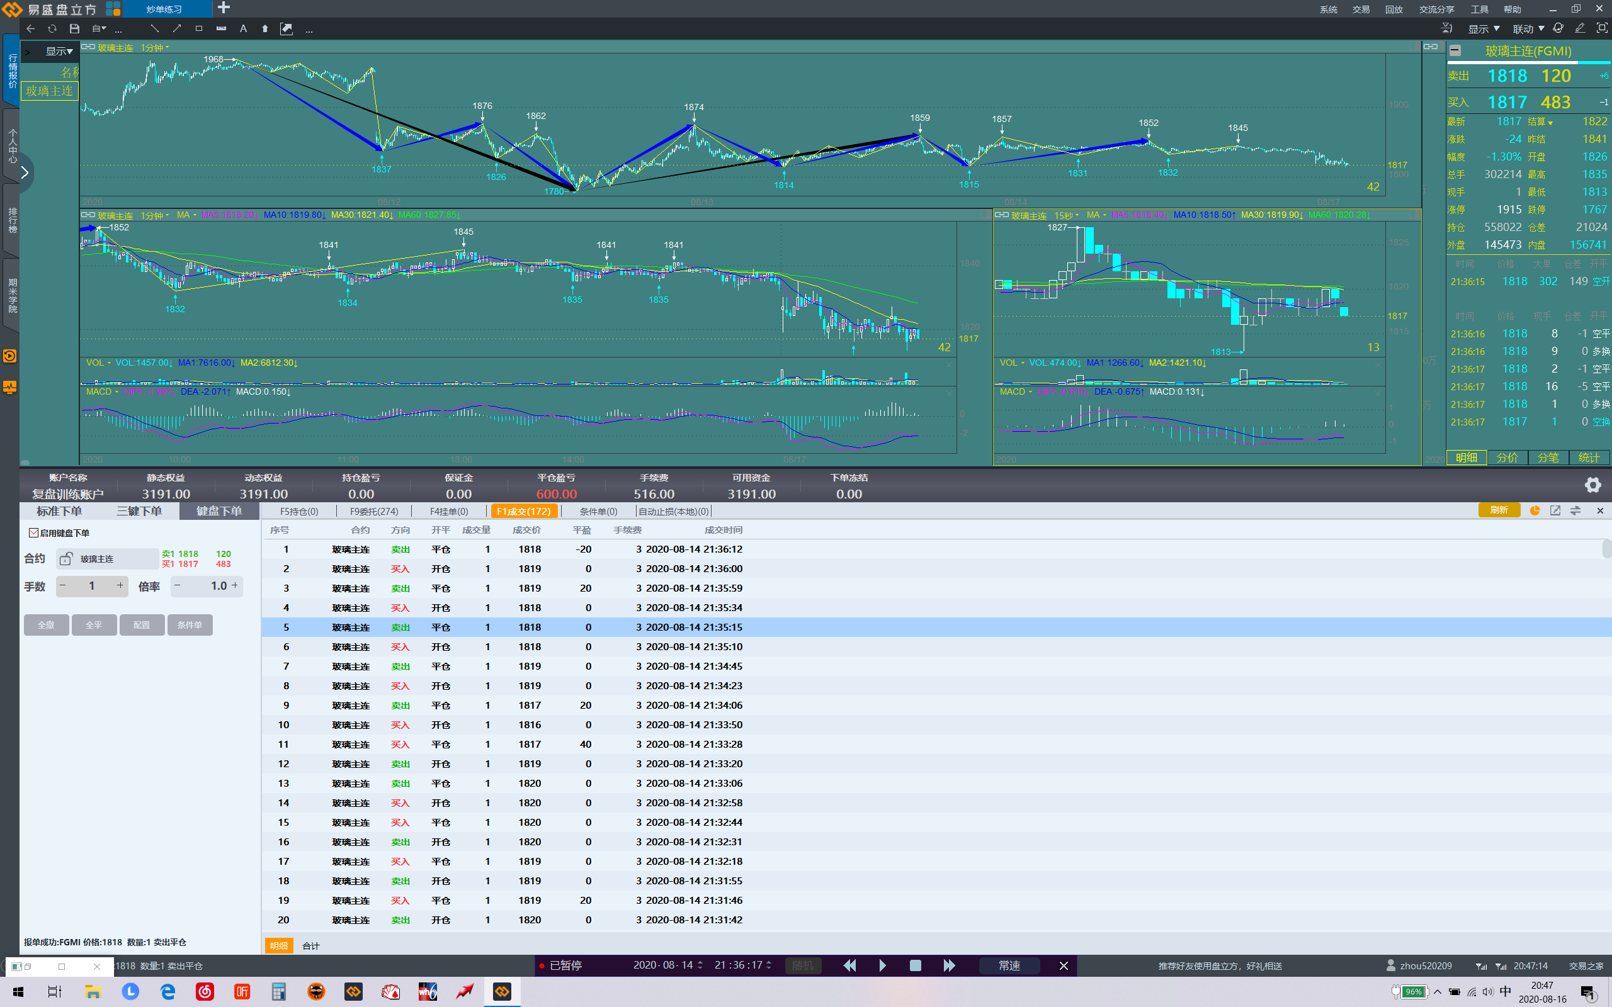Click the orange 刷新 button

tap(1499, 510)
